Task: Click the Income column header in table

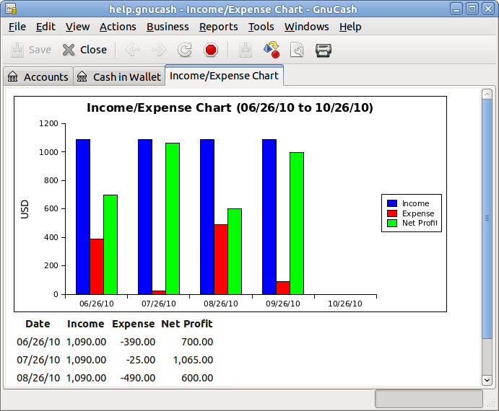Action: tap(86, 324)
